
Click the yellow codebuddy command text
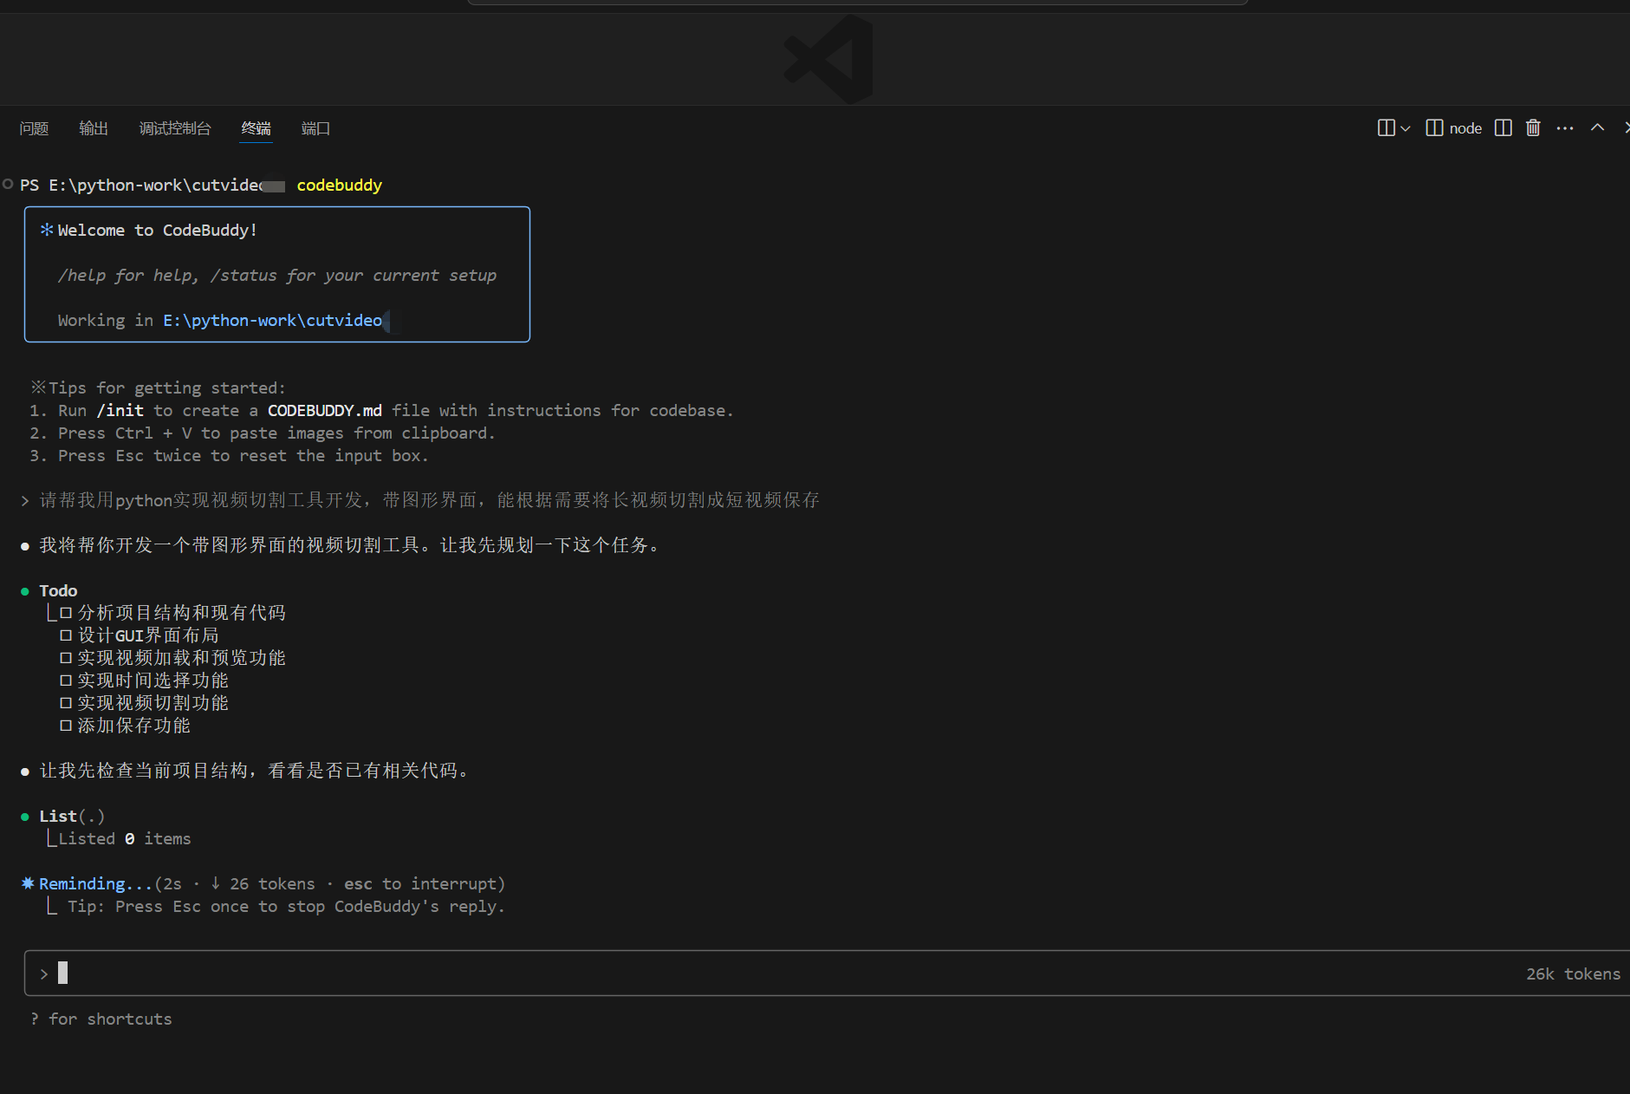[340, 185]
